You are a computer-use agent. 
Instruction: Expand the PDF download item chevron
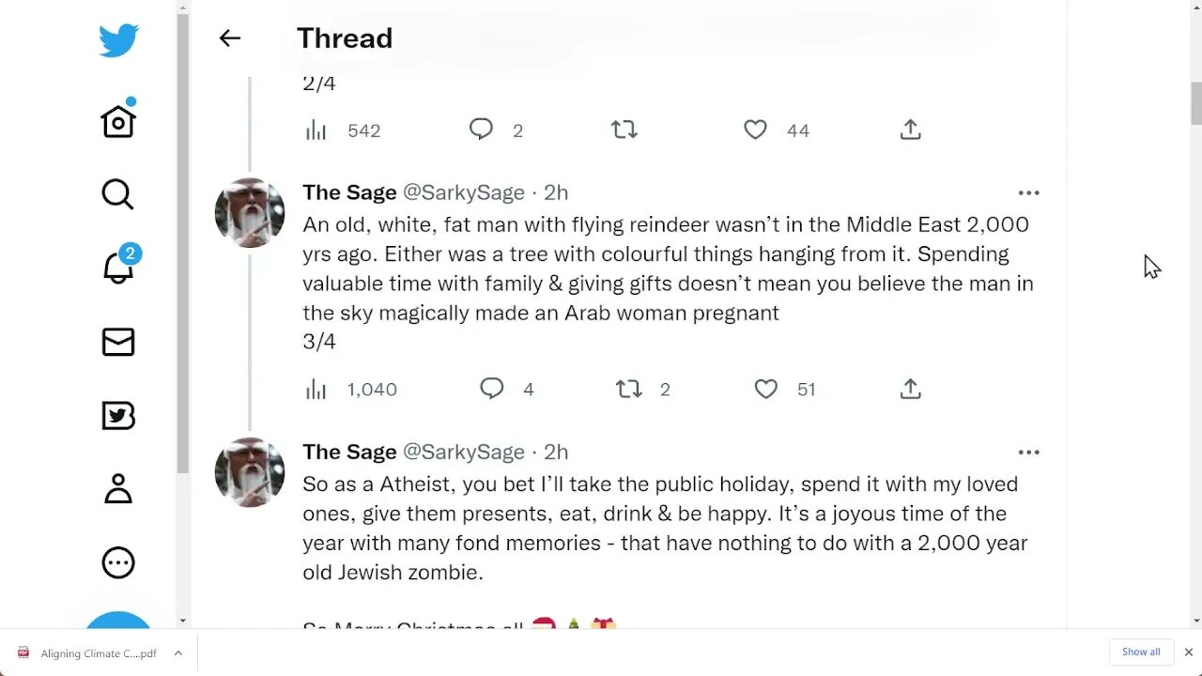tap(177, 653)
